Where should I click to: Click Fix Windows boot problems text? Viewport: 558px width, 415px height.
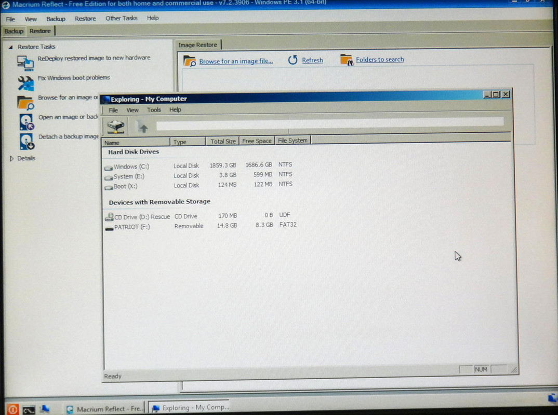pos(74,77)
